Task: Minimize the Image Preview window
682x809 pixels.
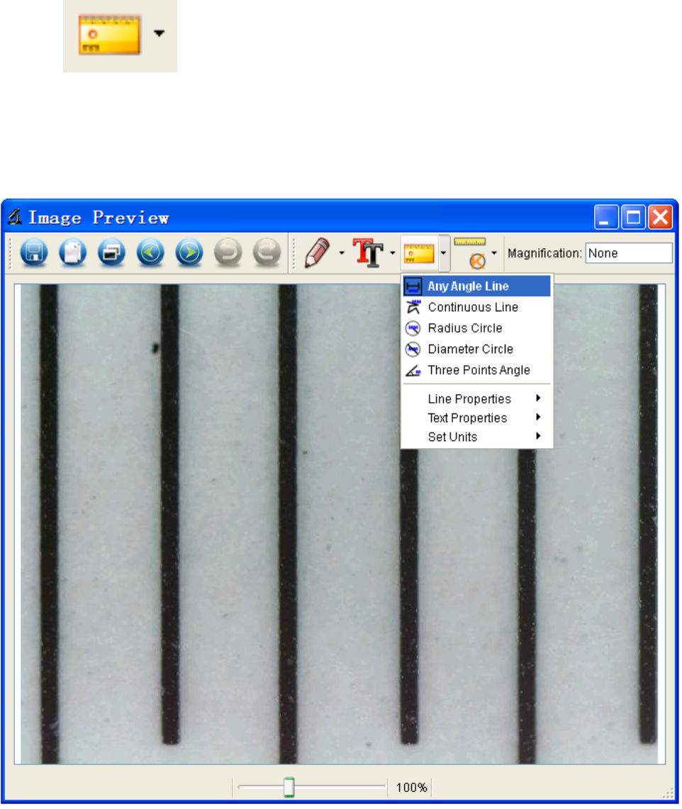Action: coord(606,217)
